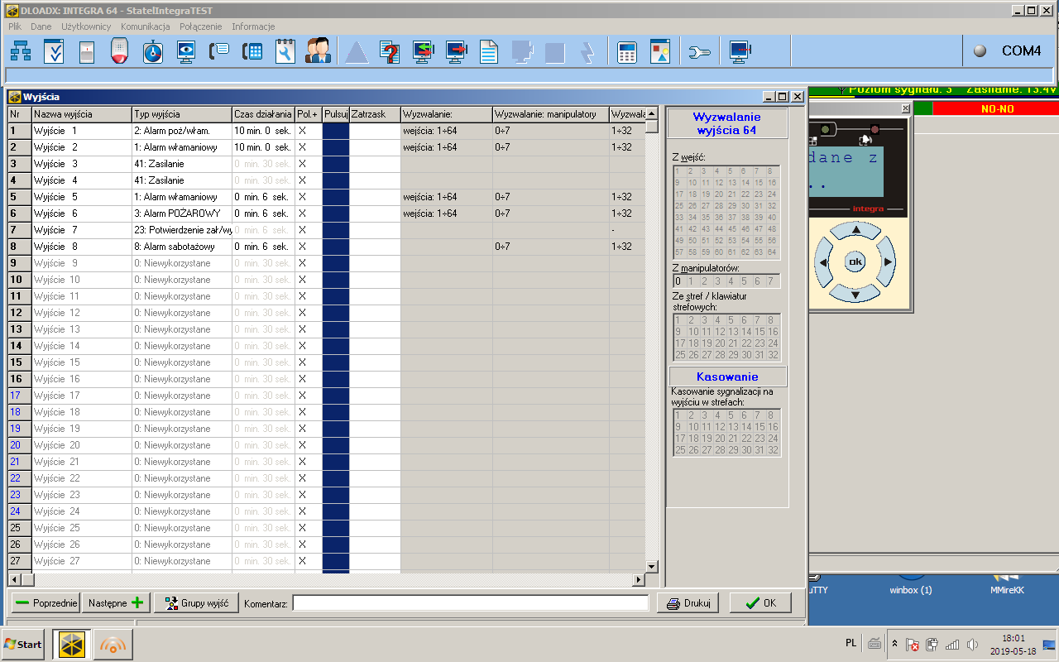Click scroll down arrow of outputs table
Screen dimensions: 1059x662
(651, 566)
